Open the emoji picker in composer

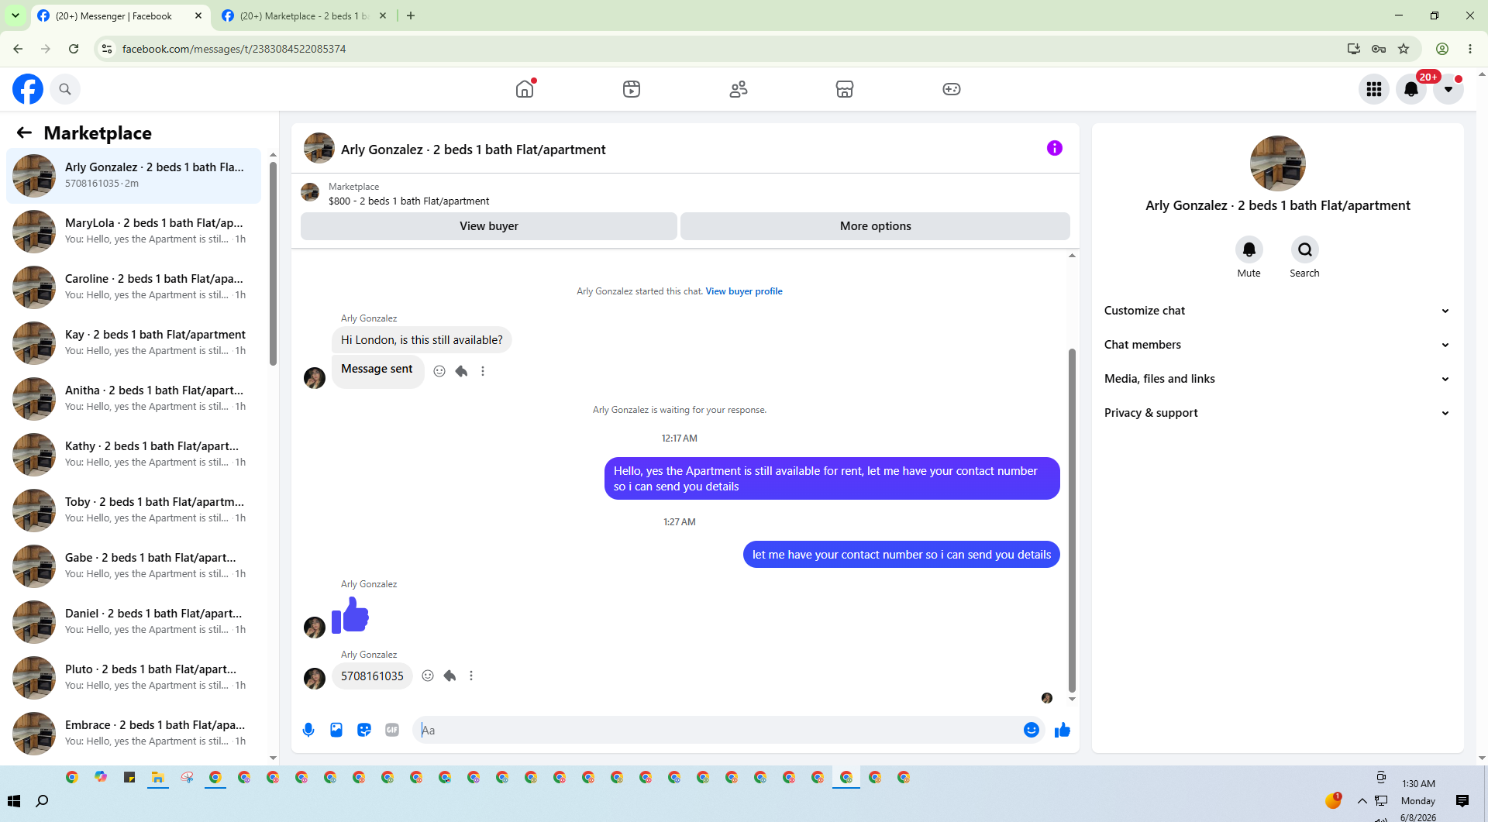(x=1032, y=730)
